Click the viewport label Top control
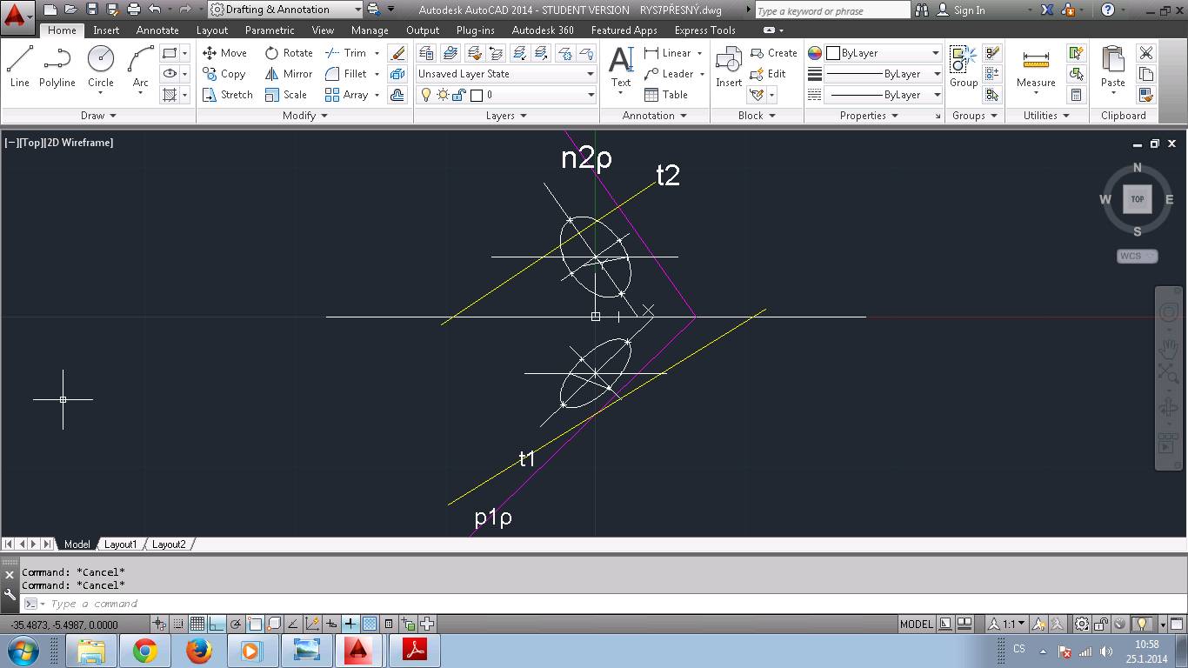 (x=31, y=143)
